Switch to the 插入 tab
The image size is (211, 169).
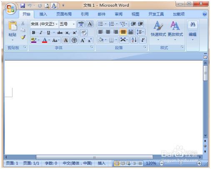[x=43, y=14]
